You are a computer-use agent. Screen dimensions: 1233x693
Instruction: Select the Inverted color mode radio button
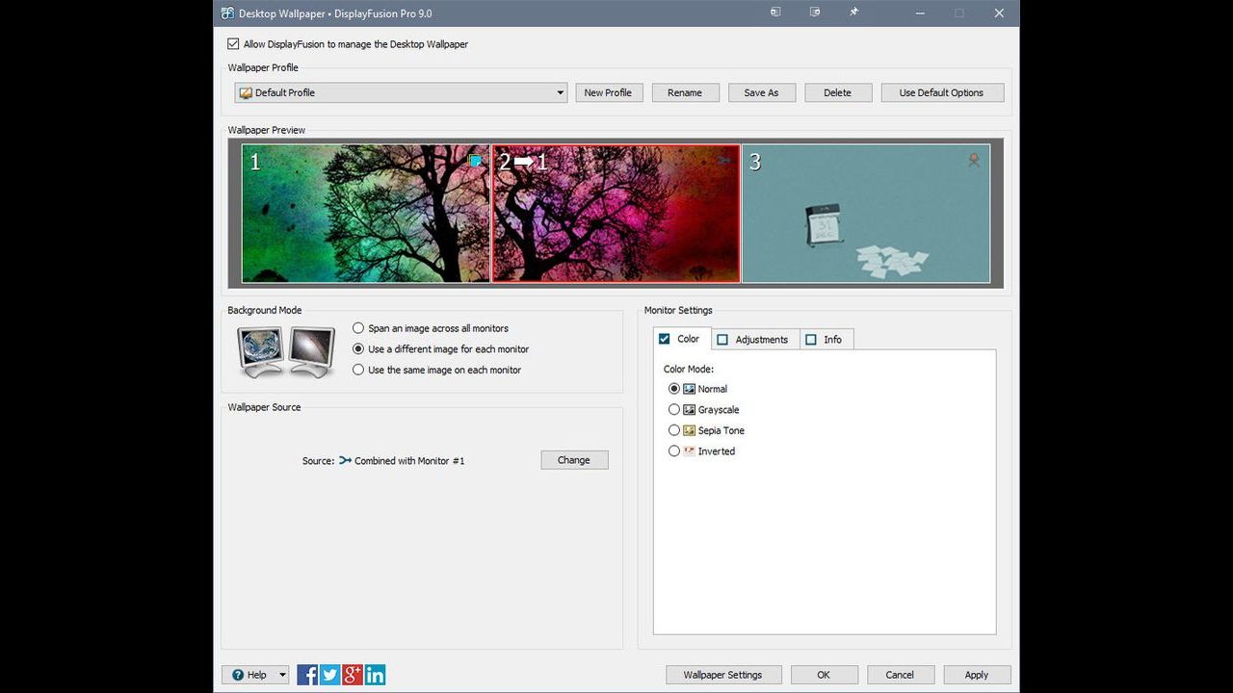(674, 451)
